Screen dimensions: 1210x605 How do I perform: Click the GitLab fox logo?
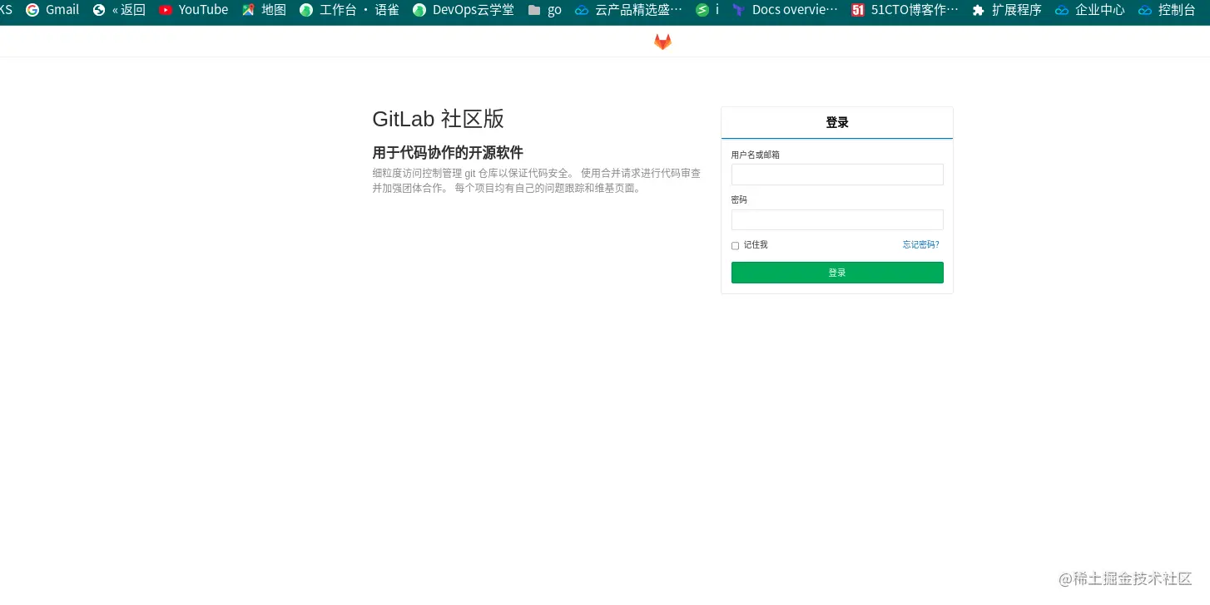pyautogui.click(x=662, y=42)
